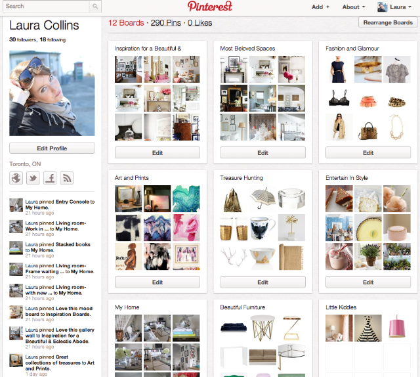Open the Stacked books pin link
This screenshot has height=377, width=420.
pyautogui.click(x=73, y=244)
